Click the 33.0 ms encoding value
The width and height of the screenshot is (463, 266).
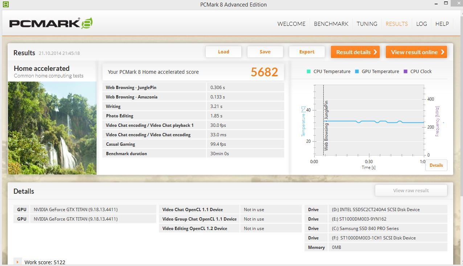(x=218, y=135)
